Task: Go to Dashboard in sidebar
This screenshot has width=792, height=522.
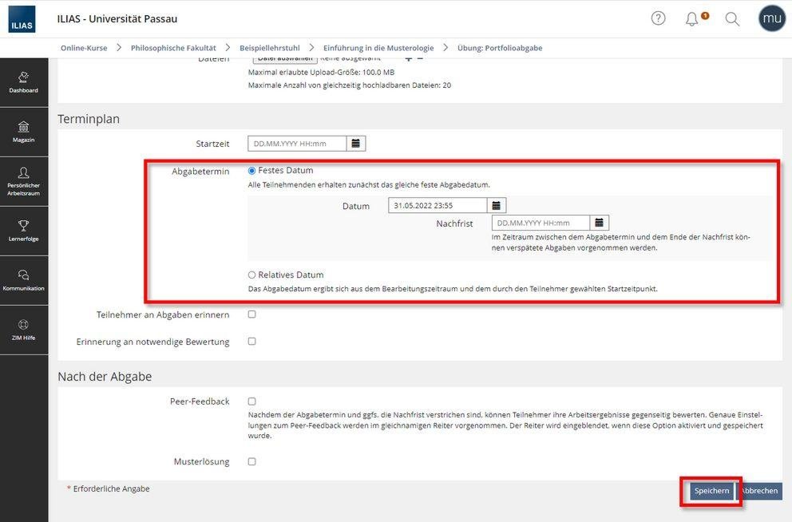Action: click(24, 82)
